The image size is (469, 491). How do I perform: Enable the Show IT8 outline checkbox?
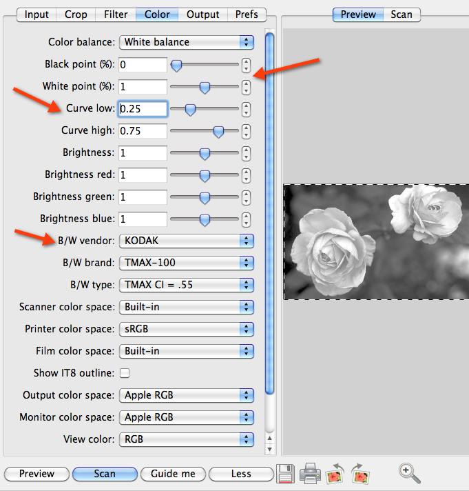[x=125, y=373]
